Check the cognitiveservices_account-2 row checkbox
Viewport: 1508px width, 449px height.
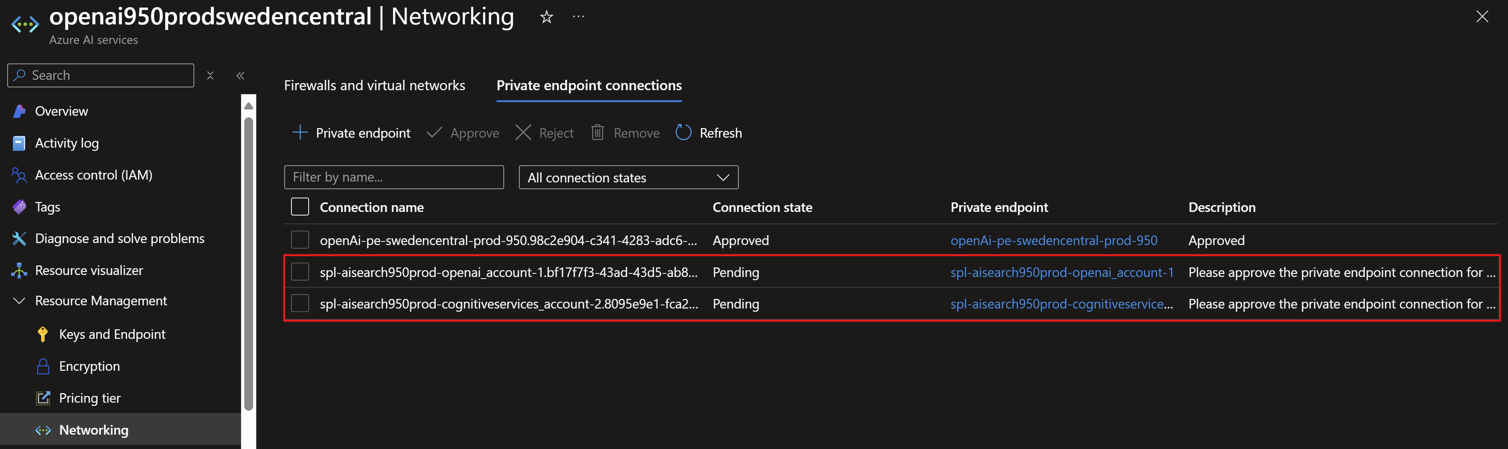coord(300,303)
